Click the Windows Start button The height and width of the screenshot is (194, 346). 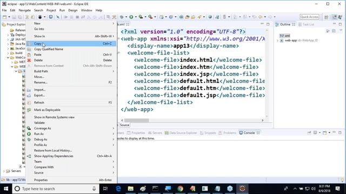pos(6,189)
